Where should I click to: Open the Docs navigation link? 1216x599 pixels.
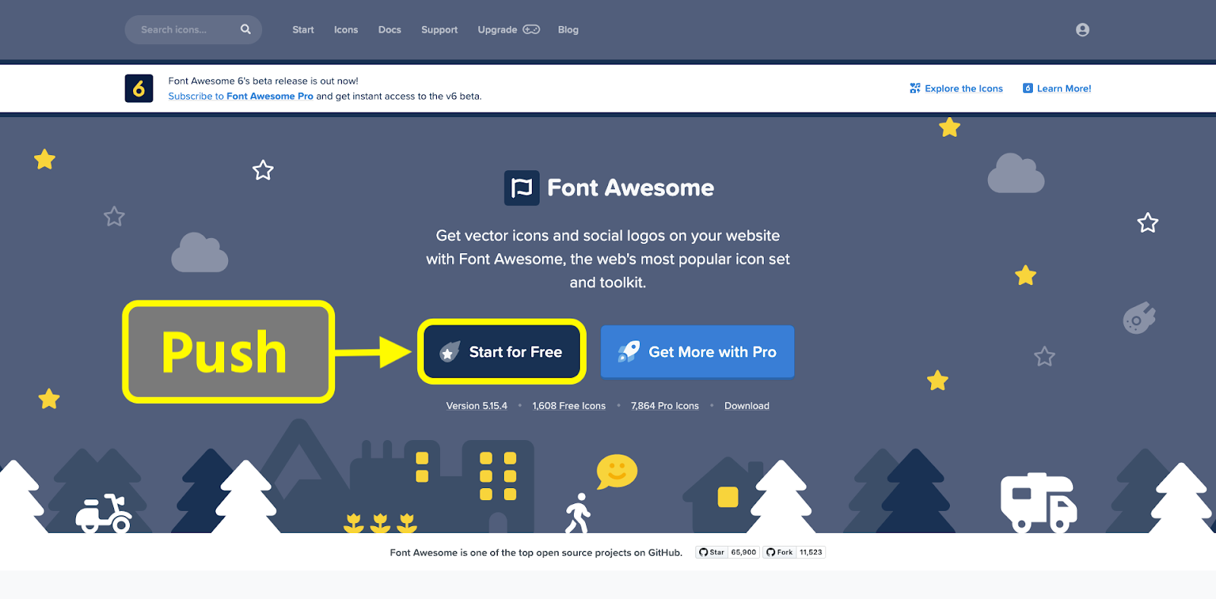390,30
